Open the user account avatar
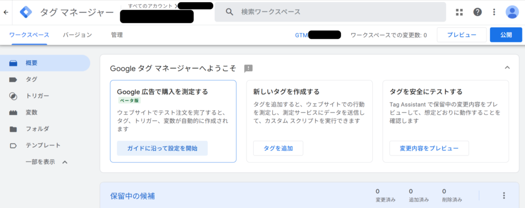The image size is (525, 208). tap(512, 12)
